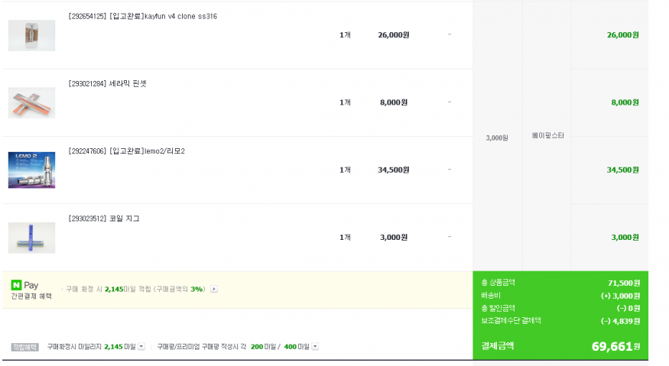Click the 보조결제수단 결제액 row
This screenshot has width=669, height=366.
[560, 321]
